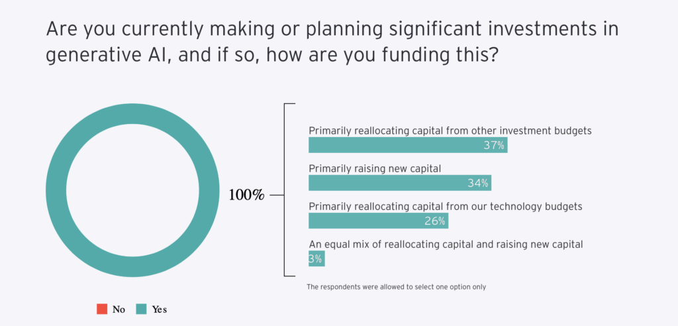
Task: Click the red No legend swatch
Action: (x=102, y=309)
